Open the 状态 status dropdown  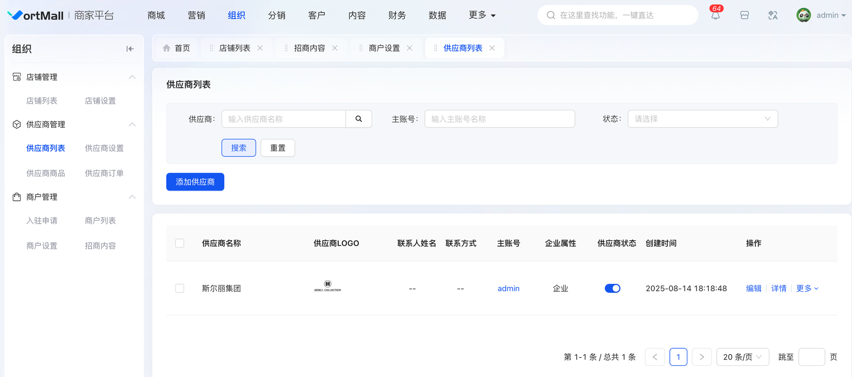[702, 119]
